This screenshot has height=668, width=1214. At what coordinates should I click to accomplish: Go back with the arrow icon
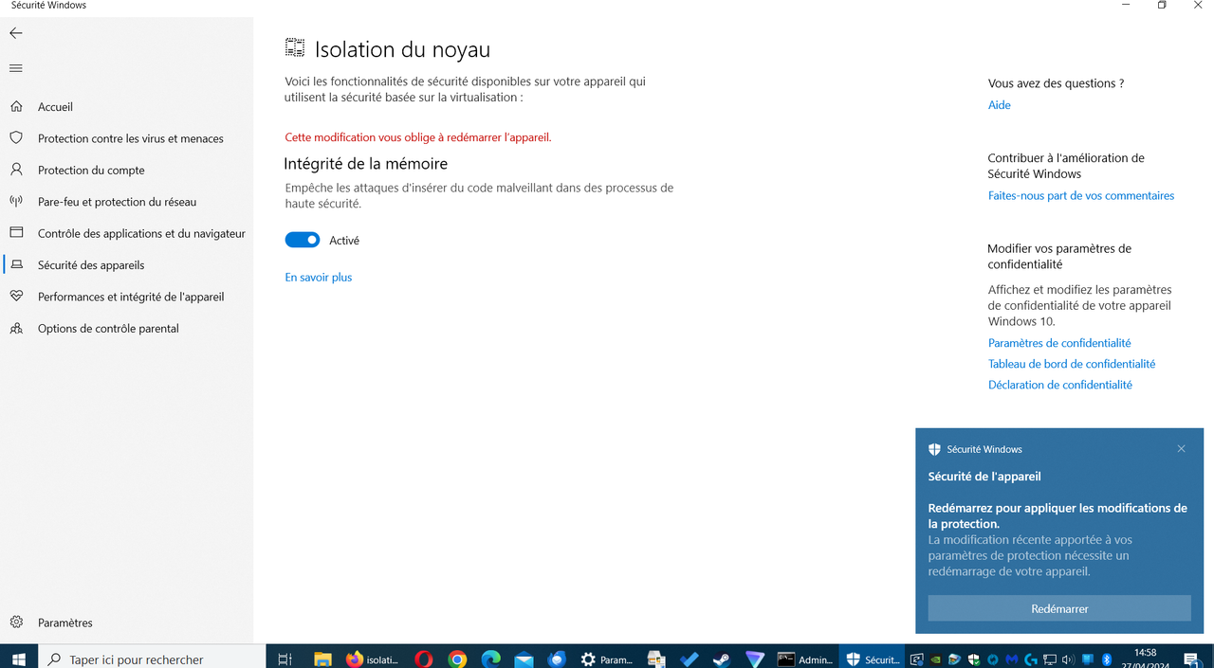[x=15, y=33]
